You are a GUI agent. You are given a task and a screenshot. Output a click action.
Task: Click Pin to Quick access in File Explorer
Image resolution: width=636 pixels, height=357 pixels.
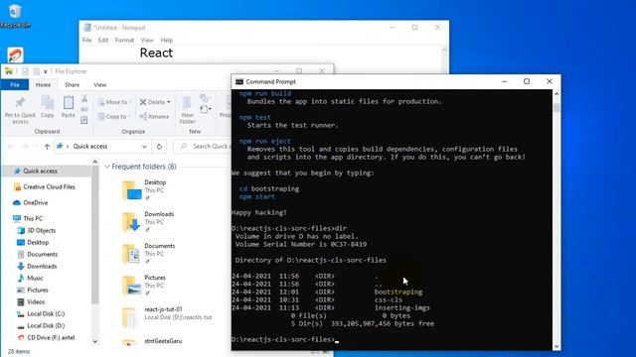point(20,110)
